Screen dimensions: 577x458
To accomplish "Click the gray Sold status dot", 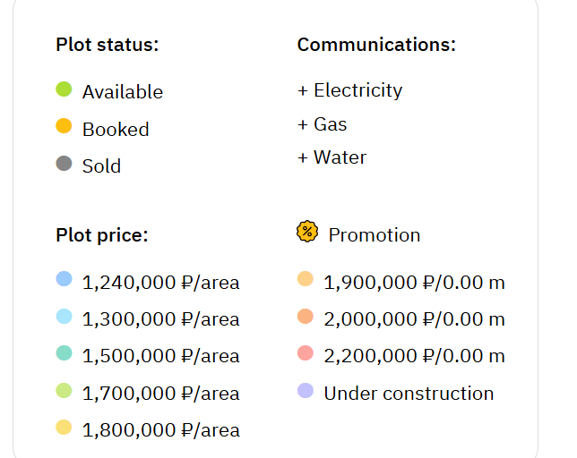I will click(64, 164).
